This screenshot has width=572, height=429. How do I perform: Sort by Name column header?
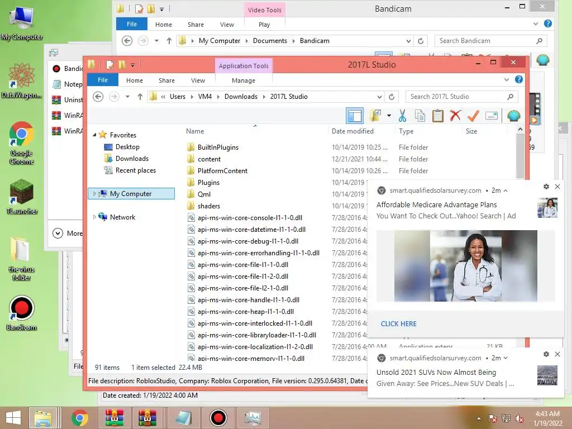click(x=195, y=131)
